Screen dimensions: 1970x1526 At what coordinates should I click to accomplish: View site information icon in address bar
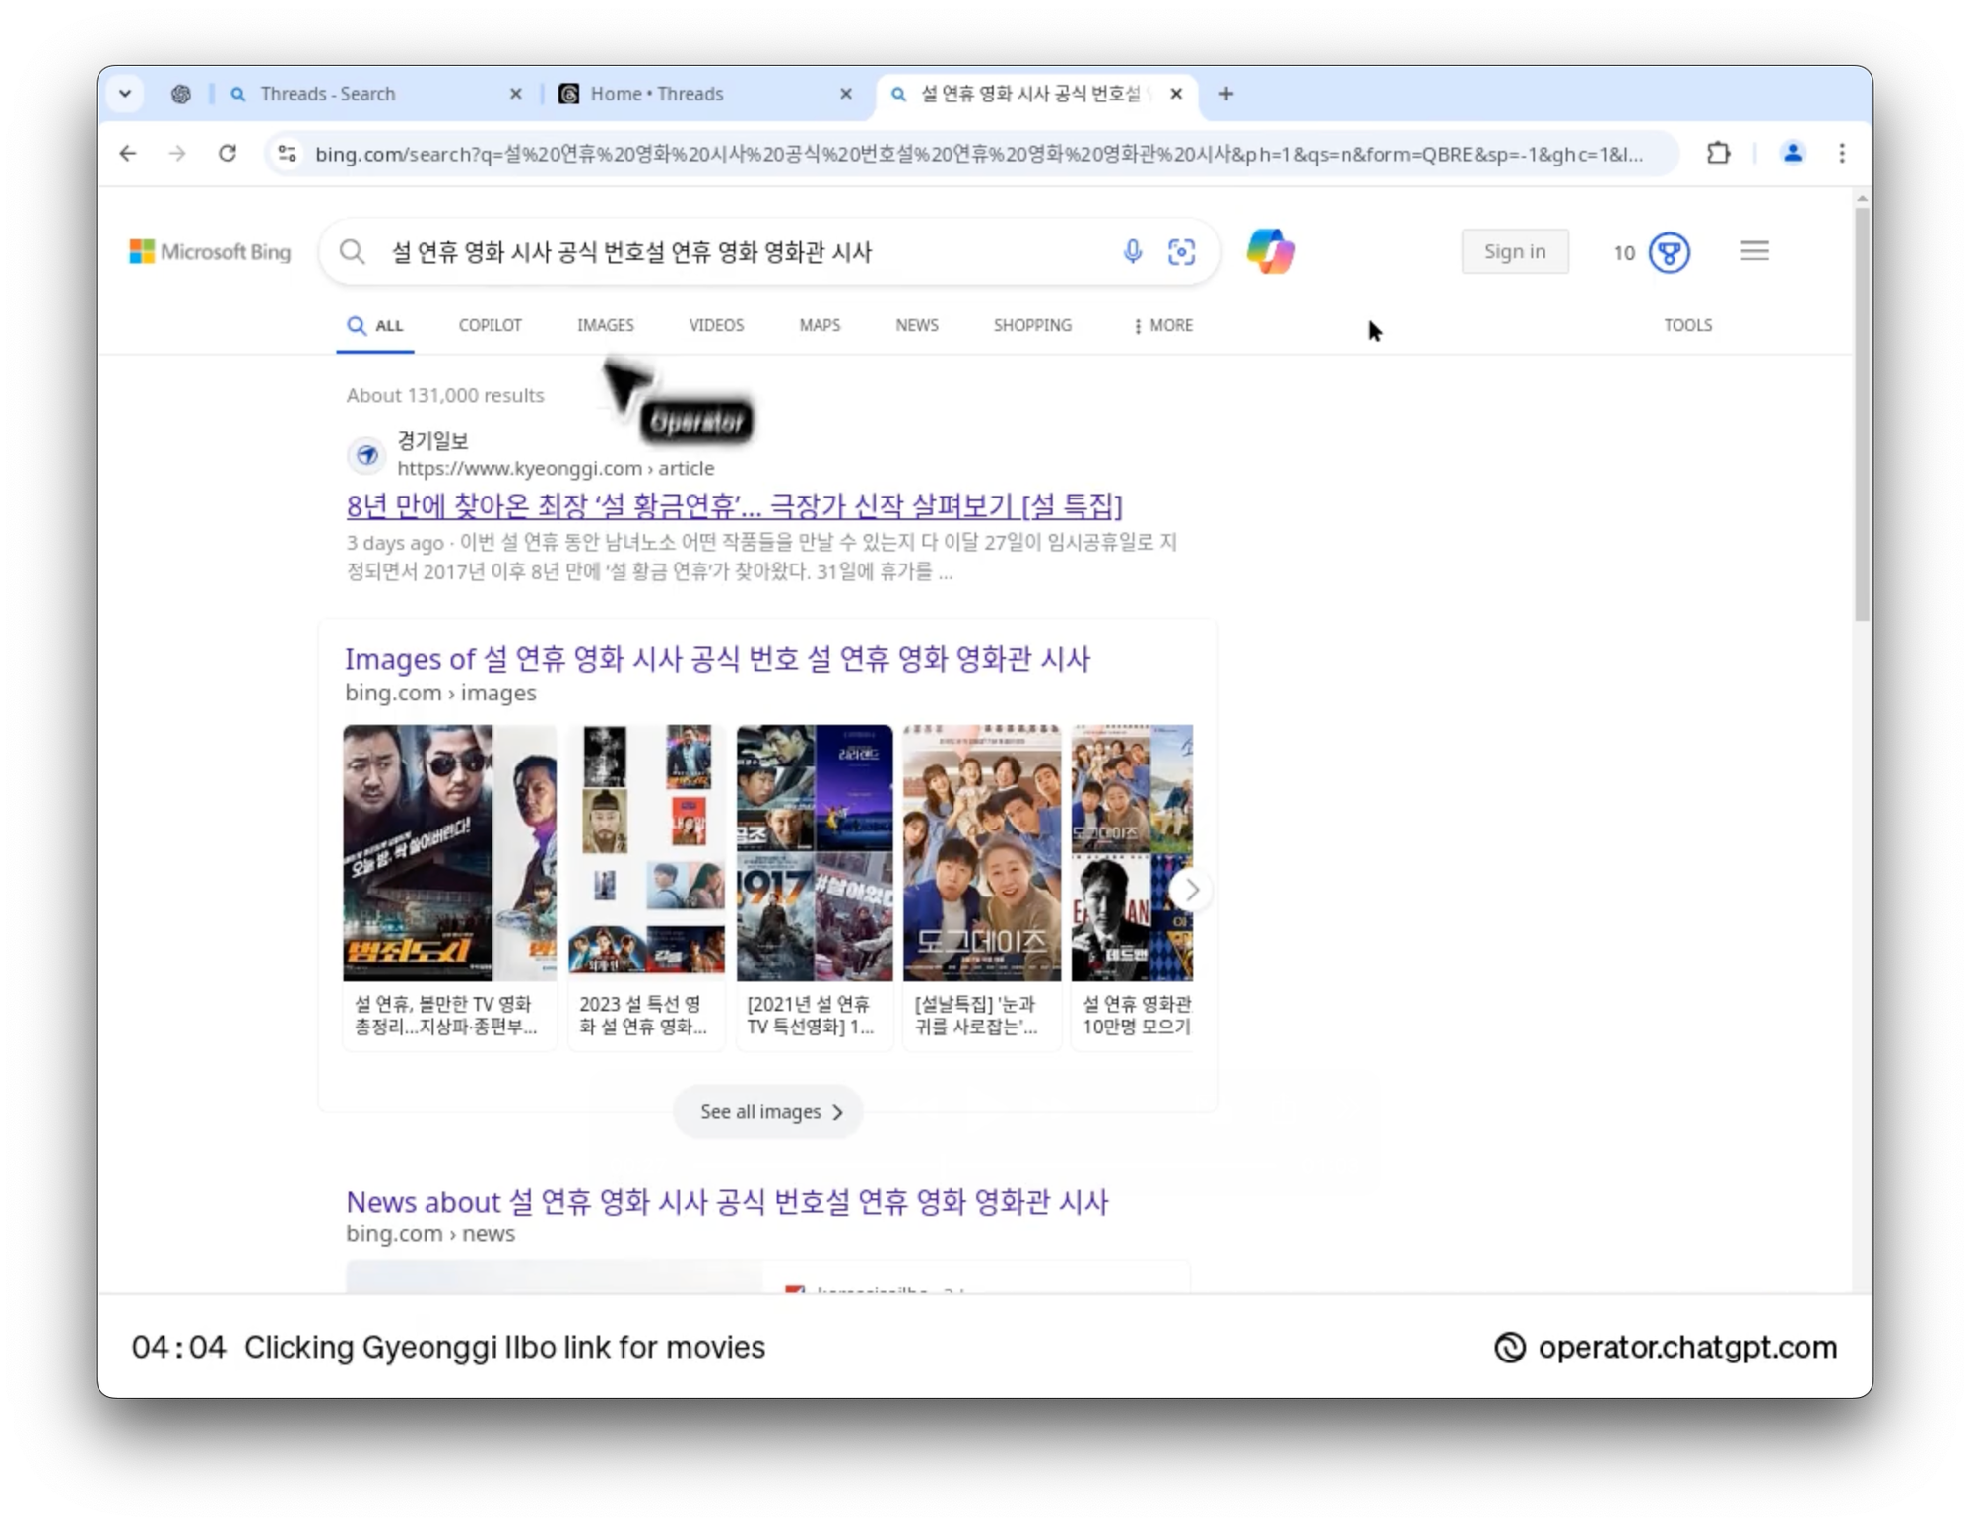[287, 154]
